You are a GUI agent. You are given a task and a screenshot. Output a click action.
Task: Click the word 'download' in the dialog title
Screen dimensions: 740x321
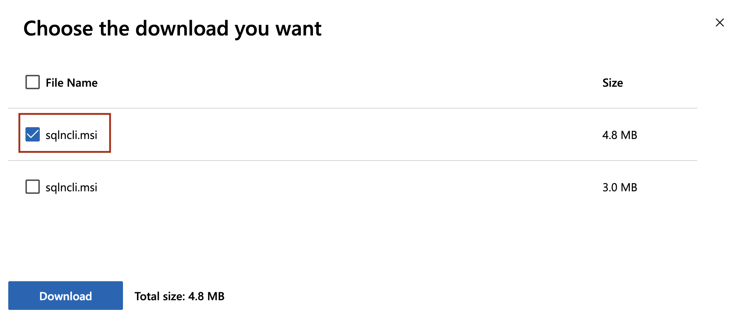182,28
